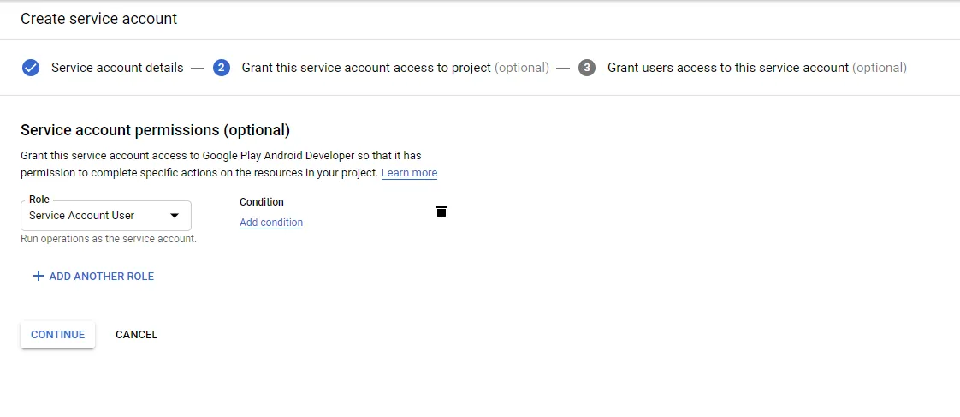Viewport: 960px width, 417px height.
Task: Click the Condition column label
Action: [262, 202]
